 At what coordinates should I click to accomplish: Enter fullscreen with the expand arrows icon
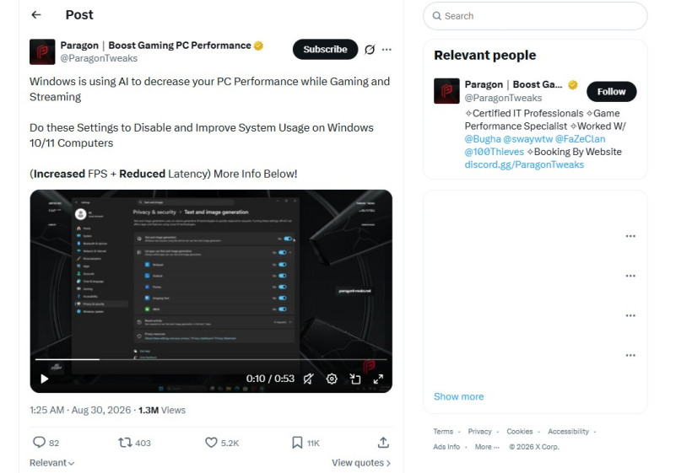[x=378, y=379]
